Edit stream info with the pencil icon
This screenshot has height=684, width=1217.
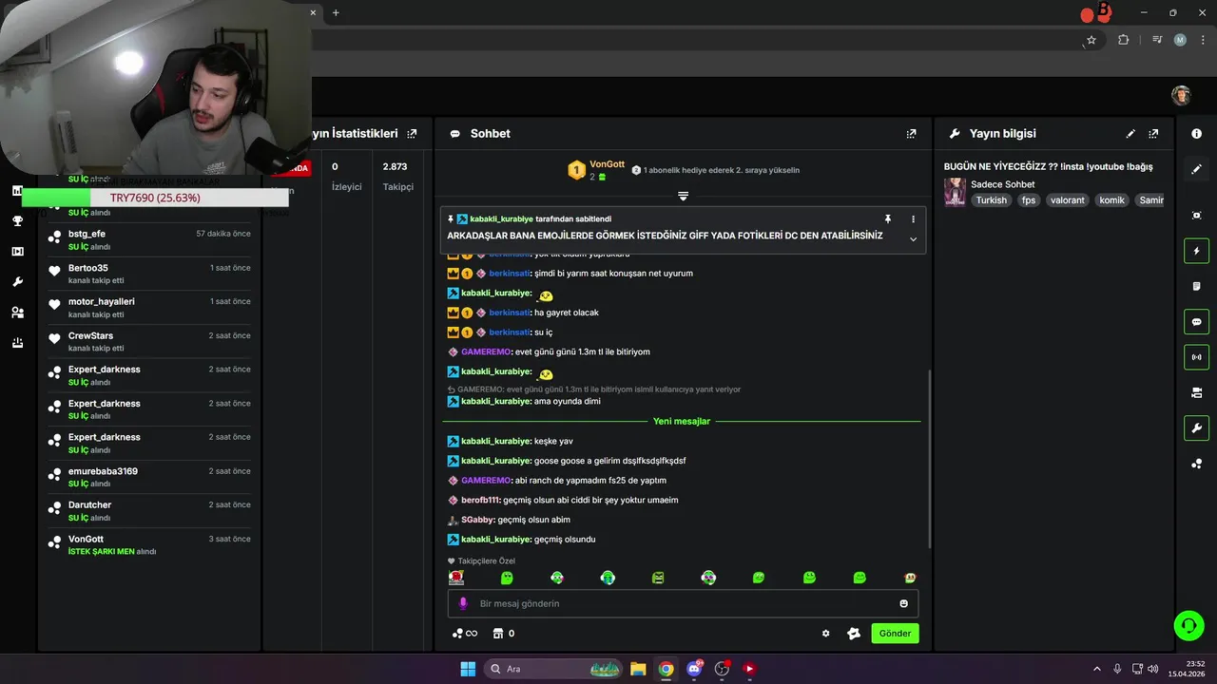click(1130, 134)
